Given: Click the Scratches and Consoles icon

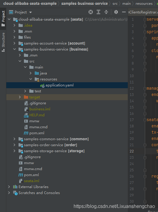Looking at the screenshot, I should (x=15, y=193).
